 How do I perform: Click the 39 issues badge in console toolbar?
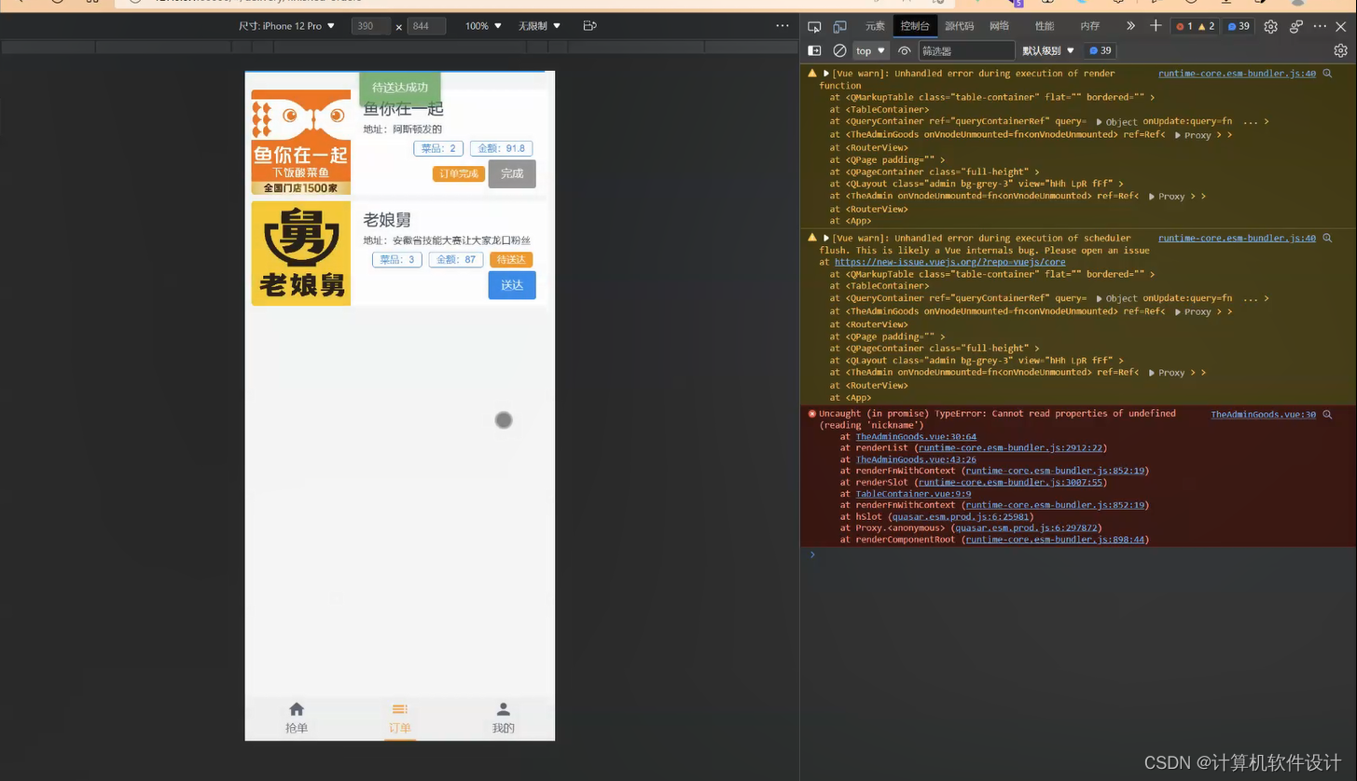coord(1100,50)
